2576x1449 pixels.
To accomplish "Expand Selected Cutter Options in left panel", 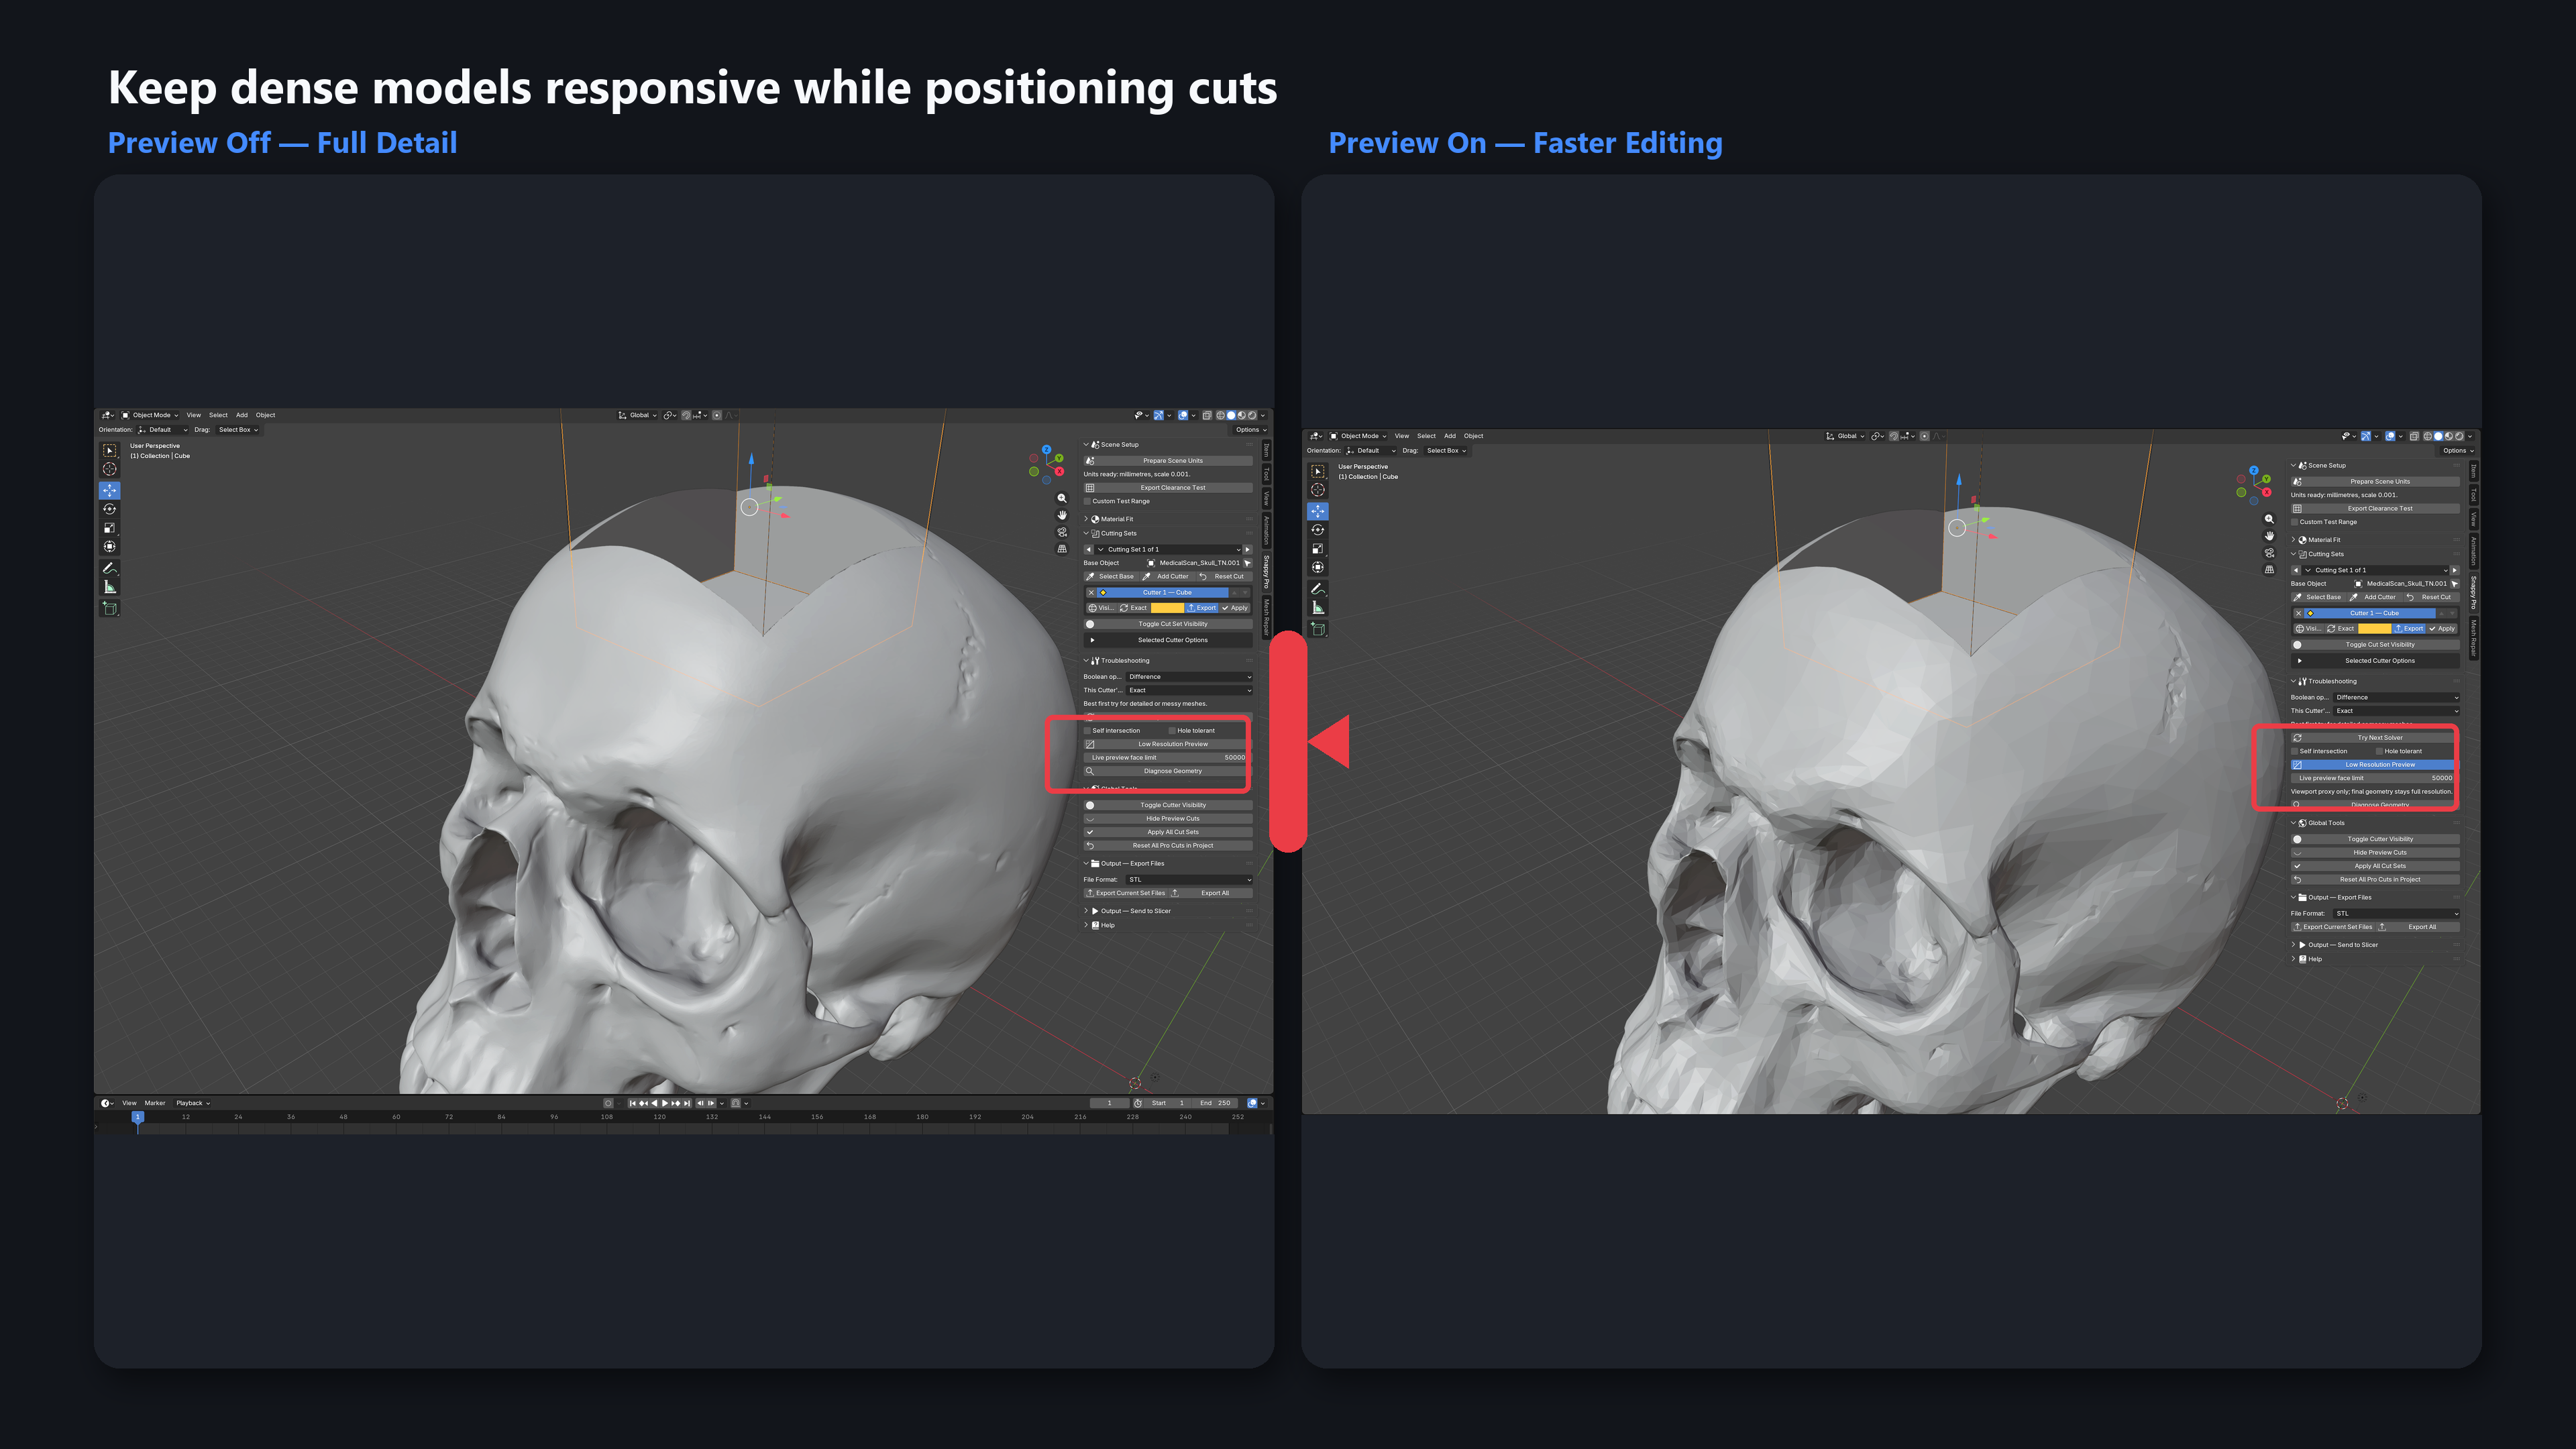I will (x=1168, y=640).
